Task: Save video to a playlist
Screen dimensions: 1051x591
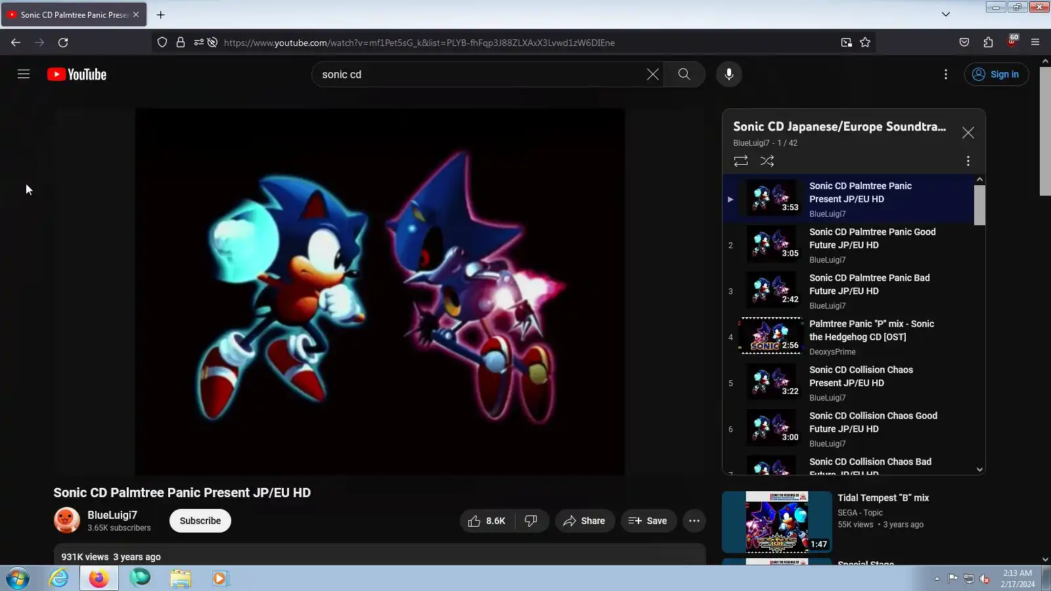Action: (648, 521)
